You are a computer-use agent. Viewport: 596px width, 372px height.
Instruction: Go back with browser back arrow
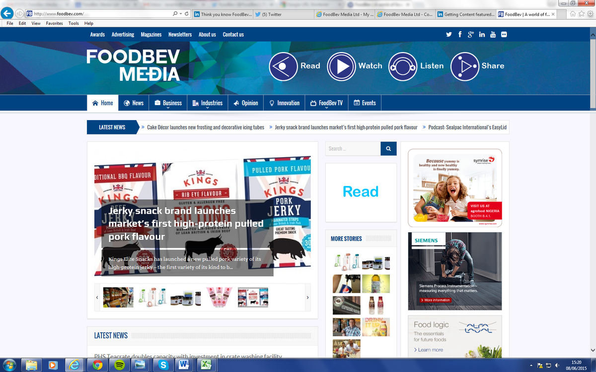[7, 13]
